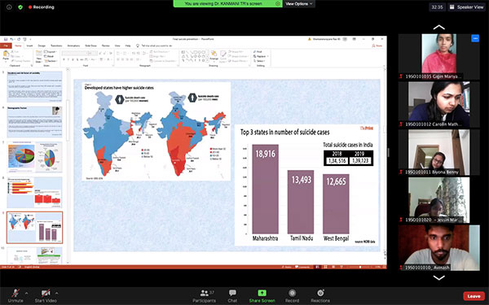Select the pie charts slide thumbnail

tap(34, 157)
